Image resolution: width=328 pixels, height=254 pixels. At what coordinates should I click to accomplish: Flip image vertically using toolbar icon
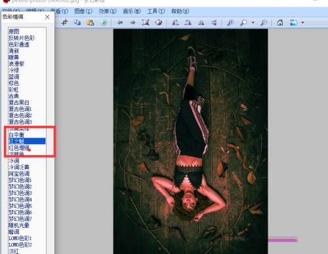click(x=214, y=22)
